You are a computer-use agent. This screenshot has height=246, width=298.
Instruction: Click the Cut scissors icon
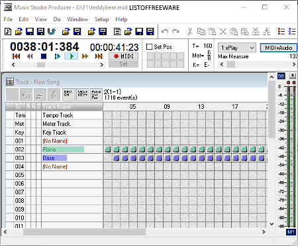(190, 31)
